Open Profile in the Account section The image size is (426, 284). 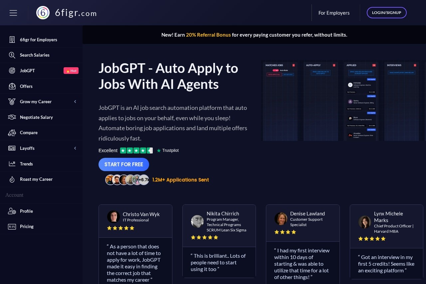[x=26, y=211]
